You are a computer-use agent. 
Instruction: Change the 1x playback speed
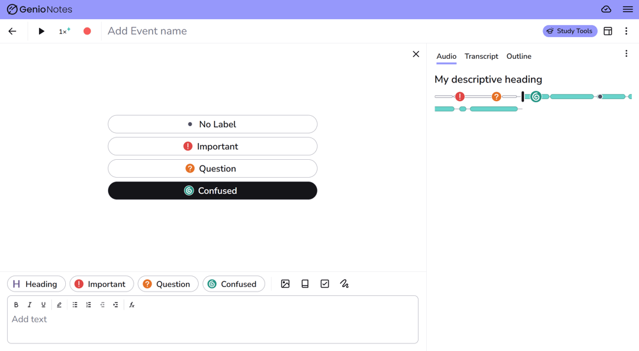[x=65, y=31]
